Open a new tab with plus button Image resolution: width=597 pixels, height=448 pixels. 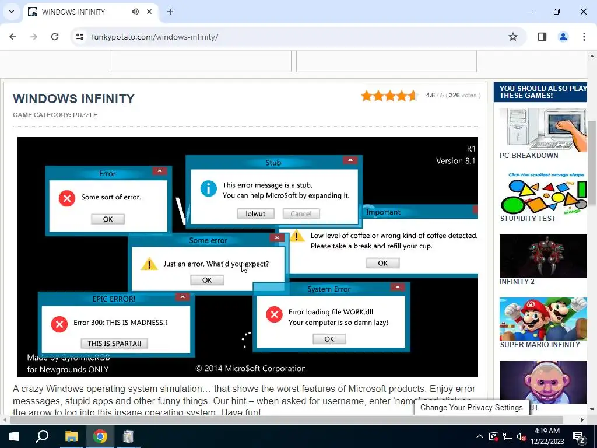(x=170, y=12)
